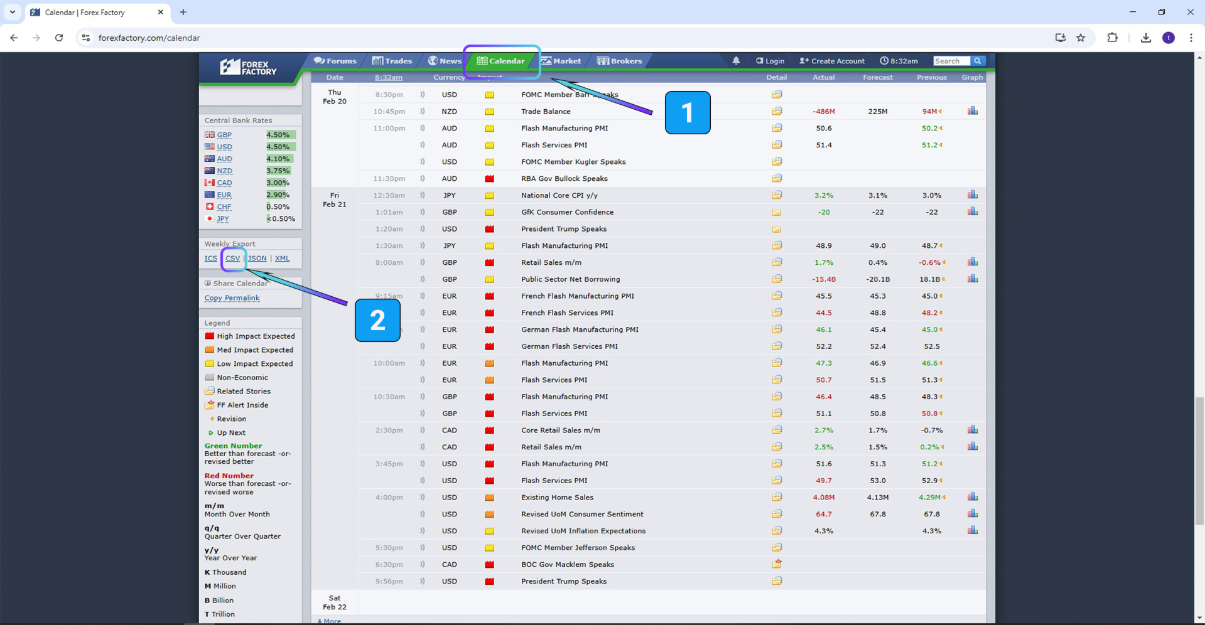
Task: Export weekly calendar as XML
Action: pos(282,259)
